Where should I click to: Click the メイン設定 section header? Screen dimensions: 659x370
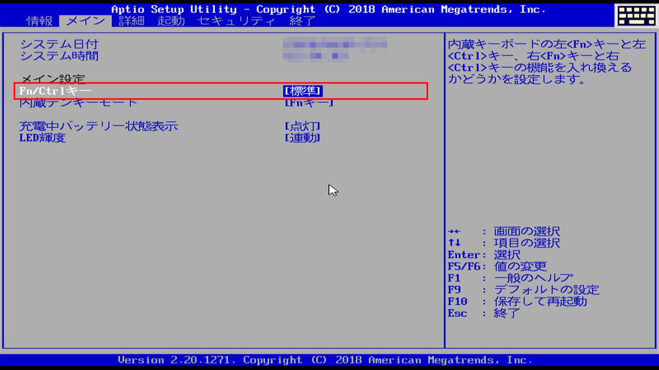[52, 78]
